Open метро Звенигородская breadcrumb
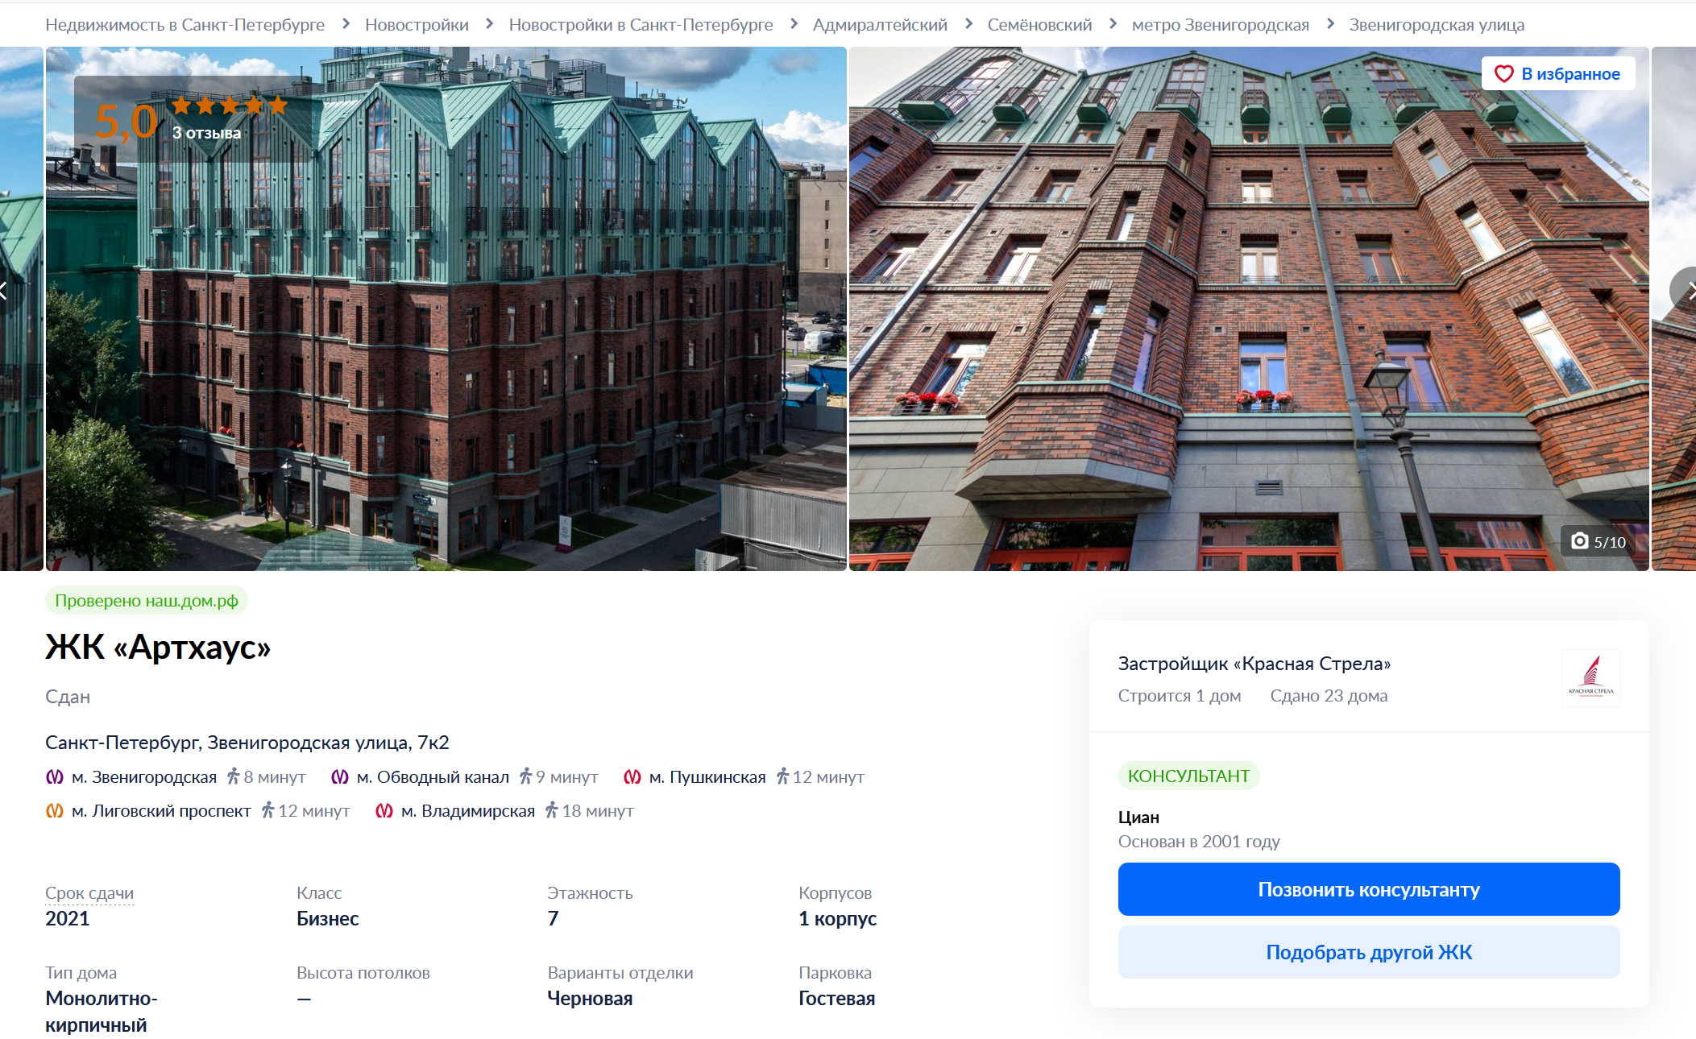 pyautogui.click(x=1220, y=24)
